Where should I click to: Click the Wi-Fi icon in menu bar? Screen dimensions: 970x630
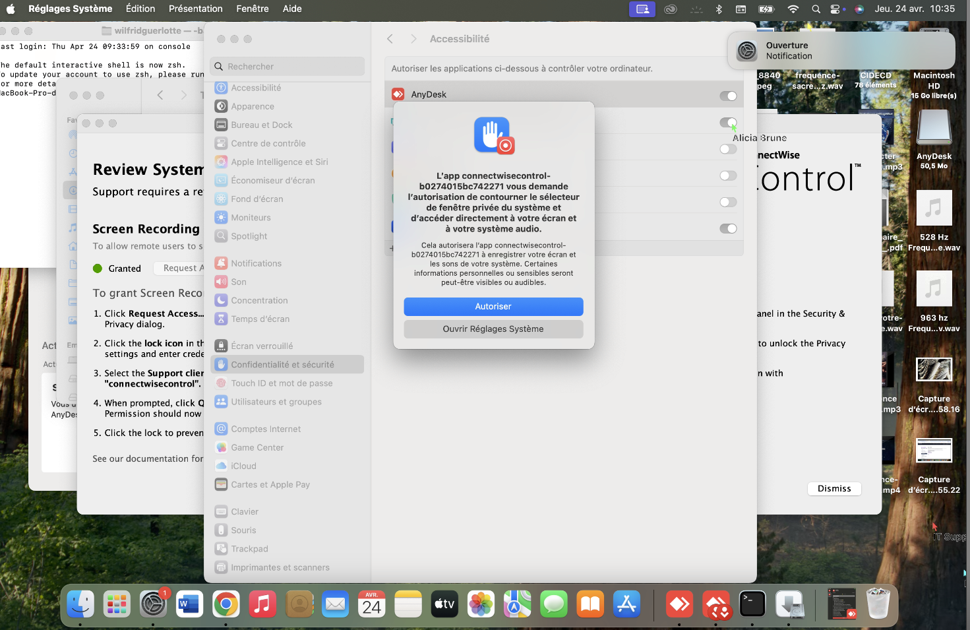tap(793, 9)
